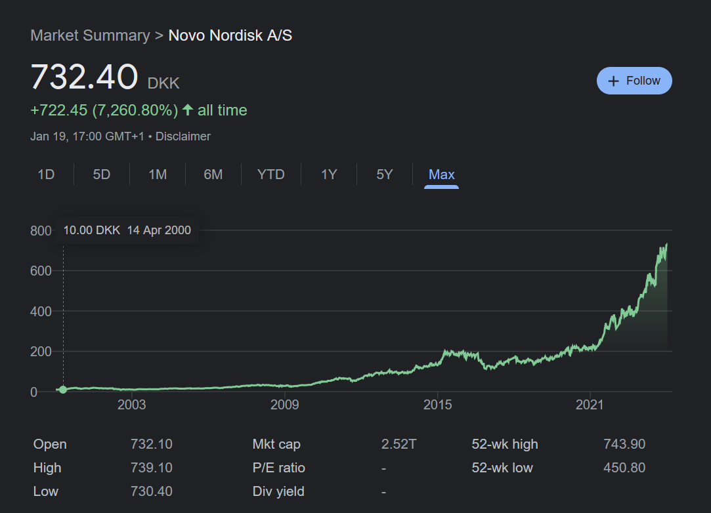Click the Jan 19, 17:00 GMT+1 timestamp
The image size is (711, 513).
pyautogui.click(x=87, y=136)
